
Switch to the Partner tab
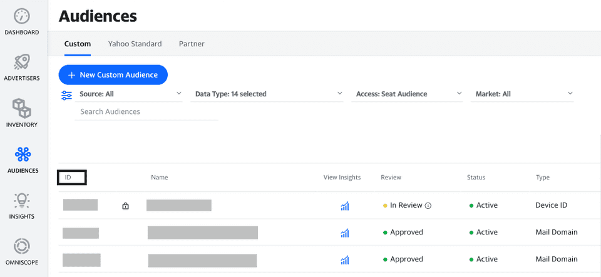(192, 44)
